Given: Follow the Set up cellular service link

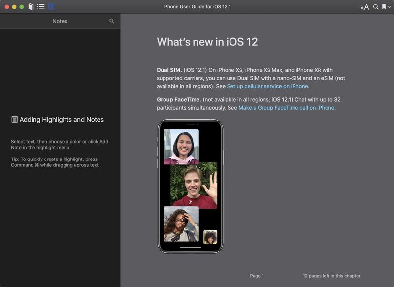Looking at the screenshot, I should click(267, 86).
